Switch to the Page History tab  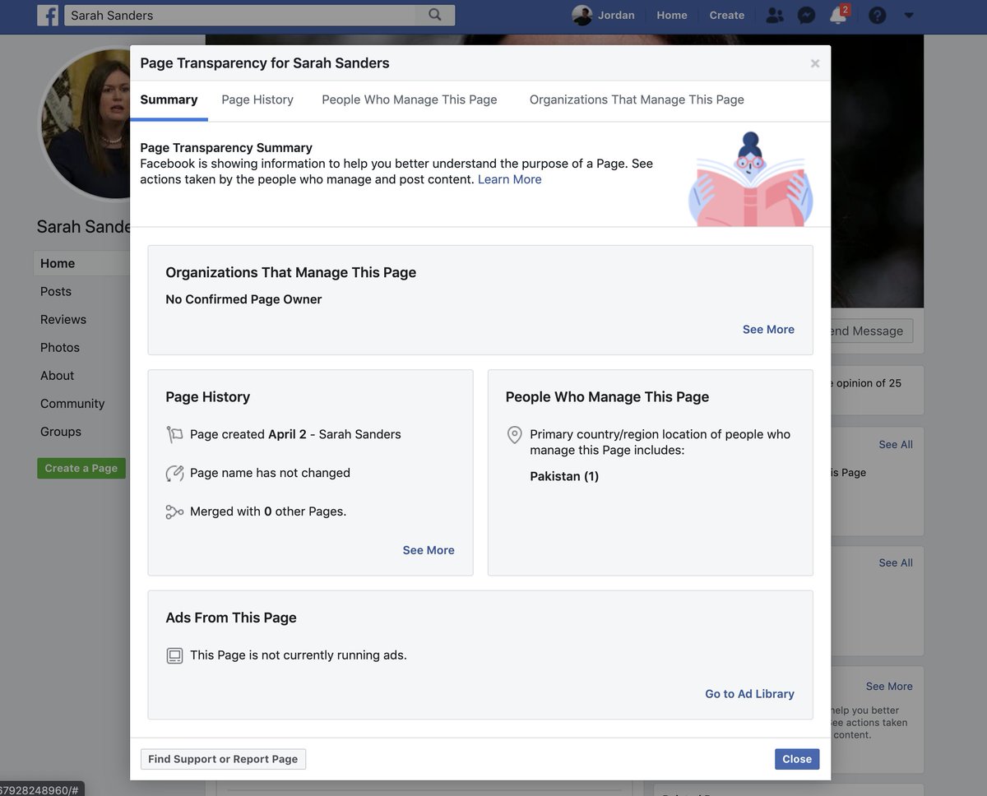(257, 99)
